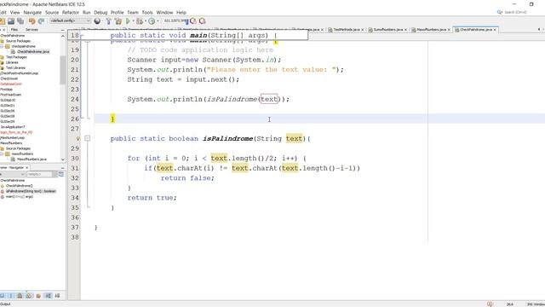
Task: Open the Tools menu
Action: (x=147, y=12)
